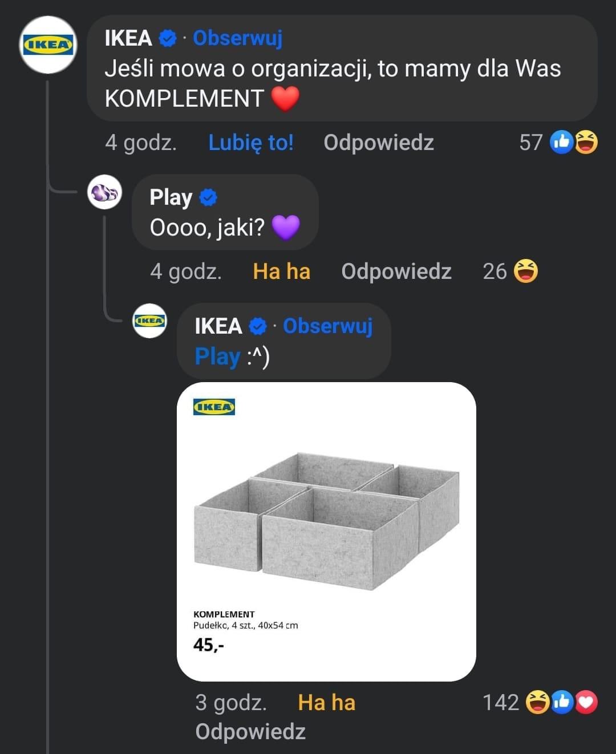
Task: Toggle 'Ha ha' reaction on the IKEA image reply
Action: pos(327,702)
